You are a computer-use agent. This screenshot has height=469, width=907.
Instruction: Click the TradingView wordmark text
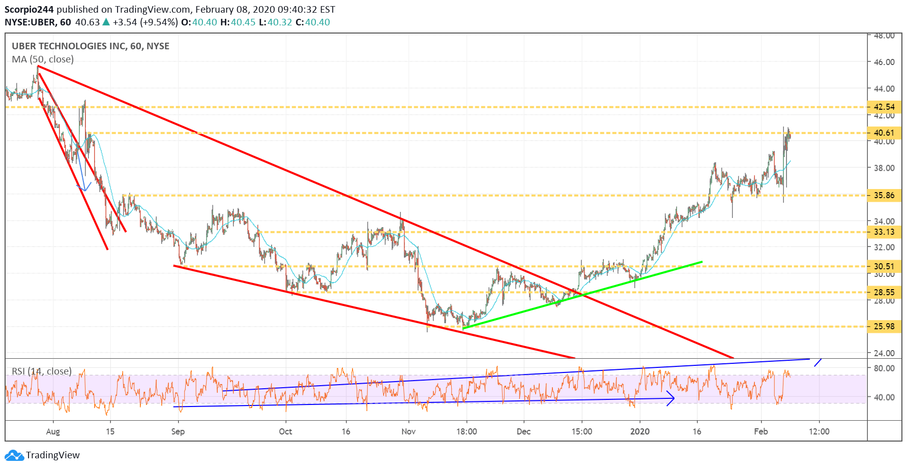point(53,455)
